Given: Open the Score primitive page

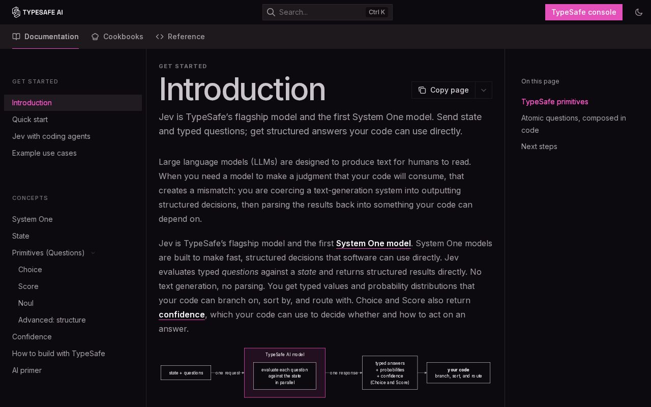Looking at the screenshot, I should click(73, 286).
